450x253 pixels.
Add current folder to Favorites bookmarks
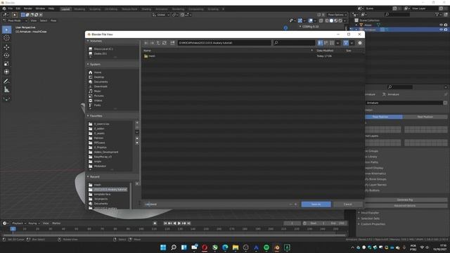coord(137,123)
